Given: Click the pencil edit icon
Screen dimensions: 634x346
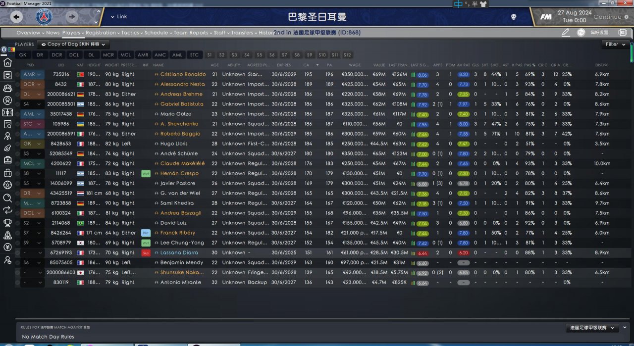Looking at the screenshot, I should pos(566,33).
